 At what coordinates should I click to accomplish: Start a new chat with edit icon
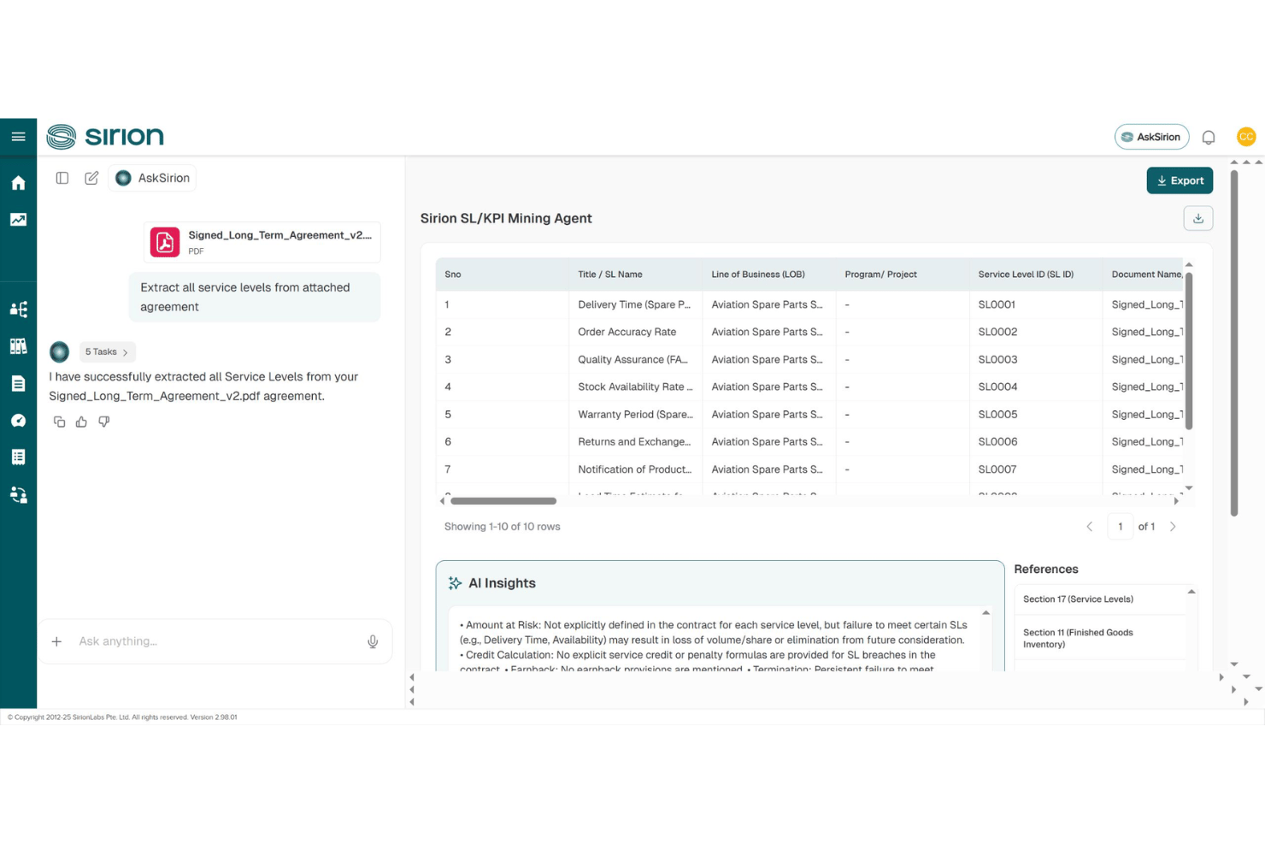point(91,178)
